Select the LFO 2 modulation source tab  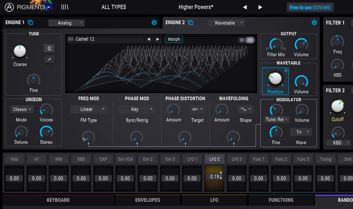click(214, 159)
